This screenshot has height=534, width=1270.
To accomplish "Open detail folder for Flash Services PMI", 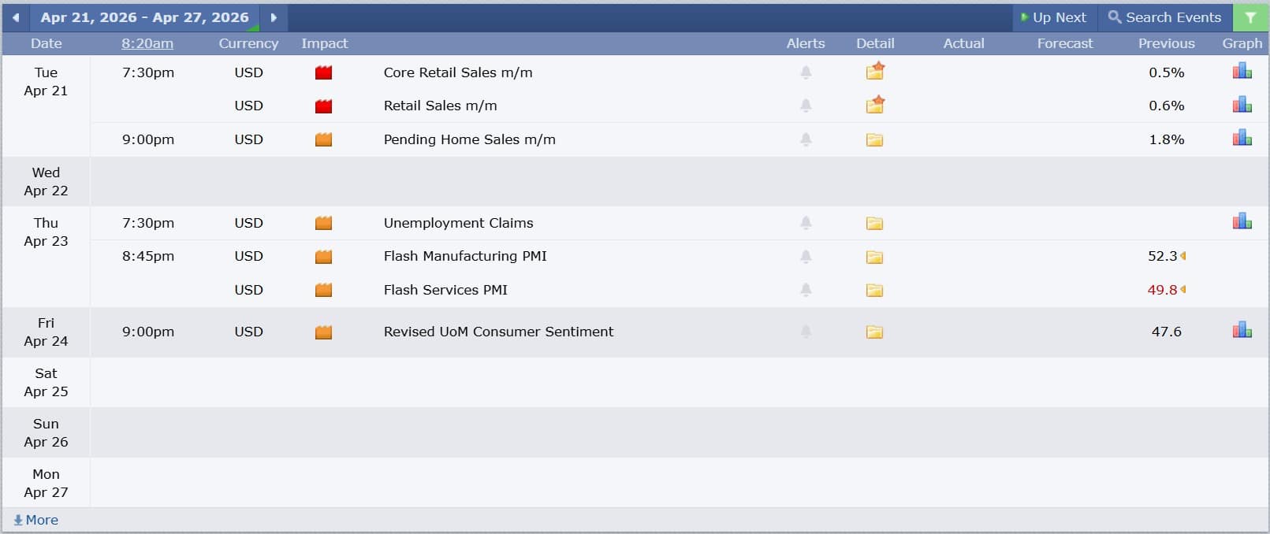I will [x=874, y=291].
